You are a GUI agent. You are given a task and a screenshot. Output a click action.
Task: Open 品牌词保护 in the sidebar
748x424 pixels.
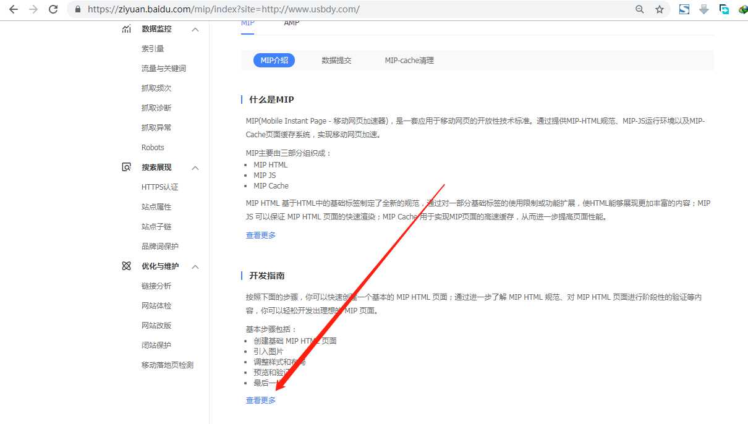(160, 247)
